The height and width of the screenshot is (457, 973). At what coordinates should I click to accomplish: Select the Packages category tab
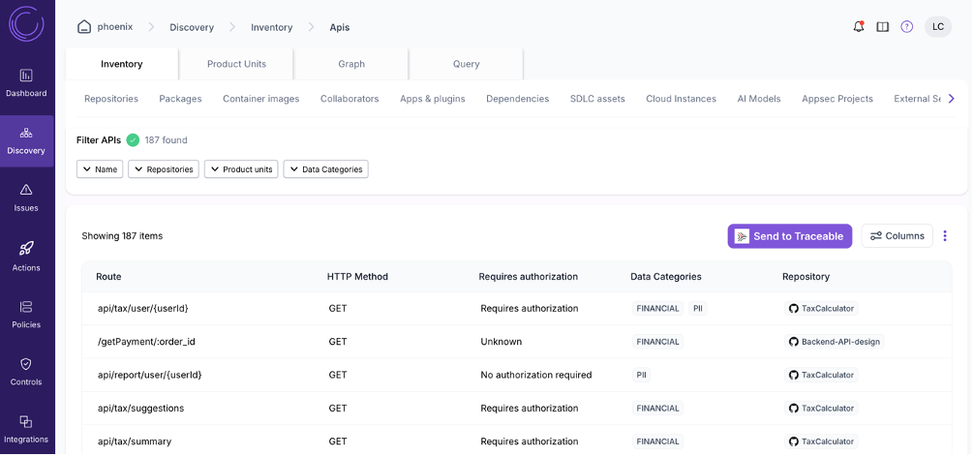point(180,99)
